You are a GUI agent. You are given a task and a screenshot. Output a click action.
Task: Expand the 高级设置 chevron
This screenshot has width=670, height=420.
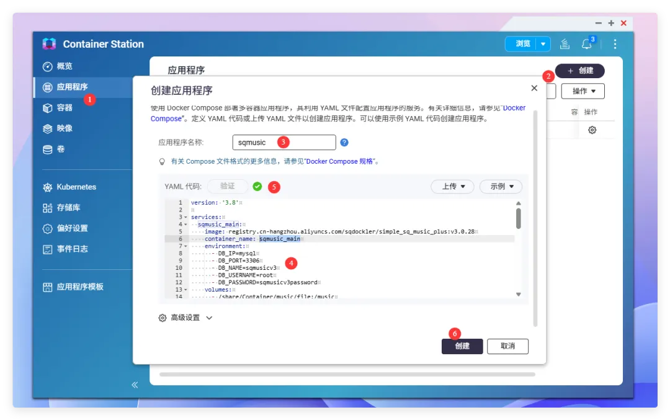pyautogui.click(x=210, y=318)
